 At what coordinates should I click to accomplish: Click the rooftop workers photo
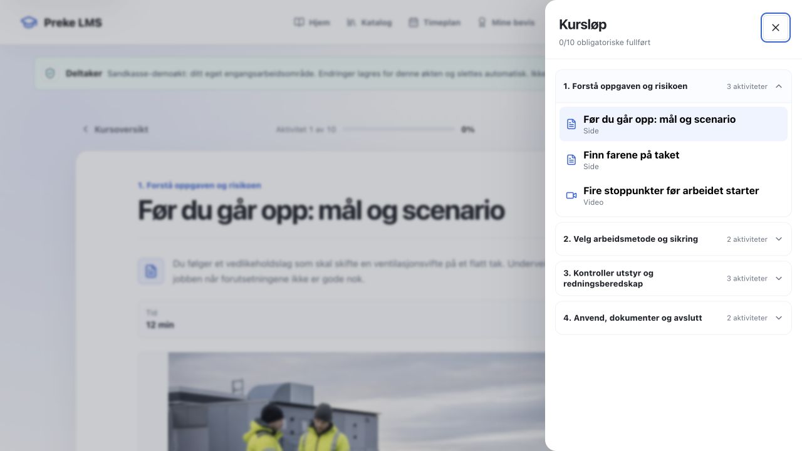[x=357, y=402]
